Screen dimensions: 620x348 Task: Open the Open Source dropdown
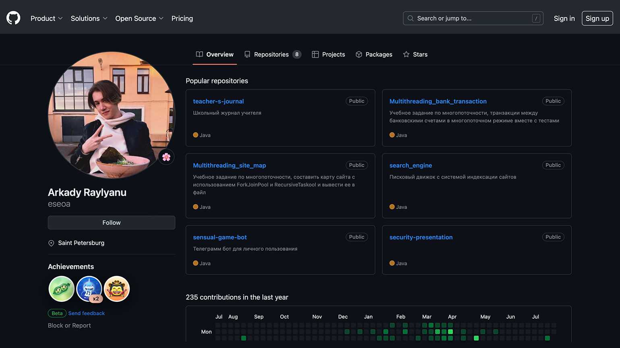point(139,18)
